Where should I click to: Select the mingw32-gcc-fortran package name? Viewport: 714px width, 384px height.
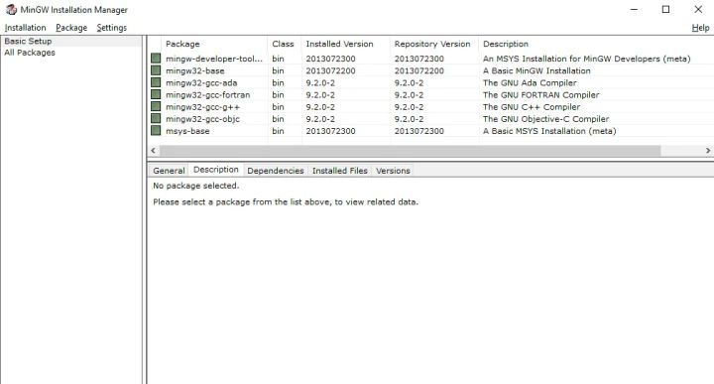[207, 94]
